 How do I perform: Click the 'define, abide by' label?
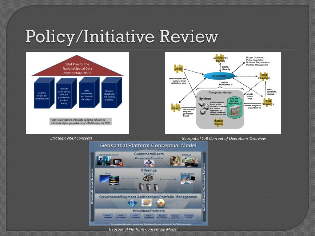click(226, 68)
